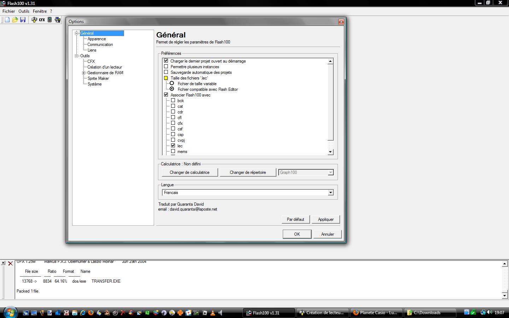The height and width of the screenshot is (318, 509).
Task: Click preferences list scroll up arrow
Action: point(330,61)
